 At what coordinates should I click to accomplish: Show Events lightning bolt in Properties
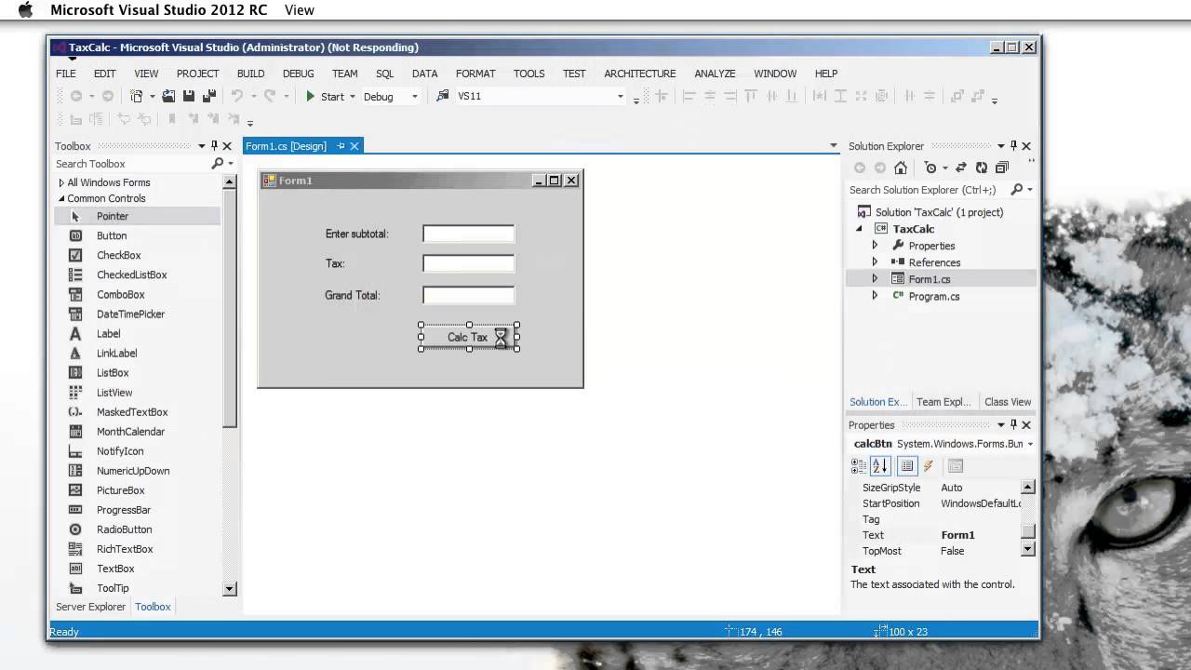pyautogui.click(x=929, y=466)
